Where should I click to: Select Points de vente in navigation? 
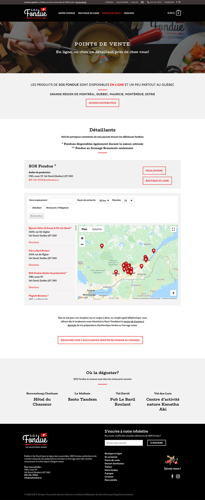(x=112, y=13)
